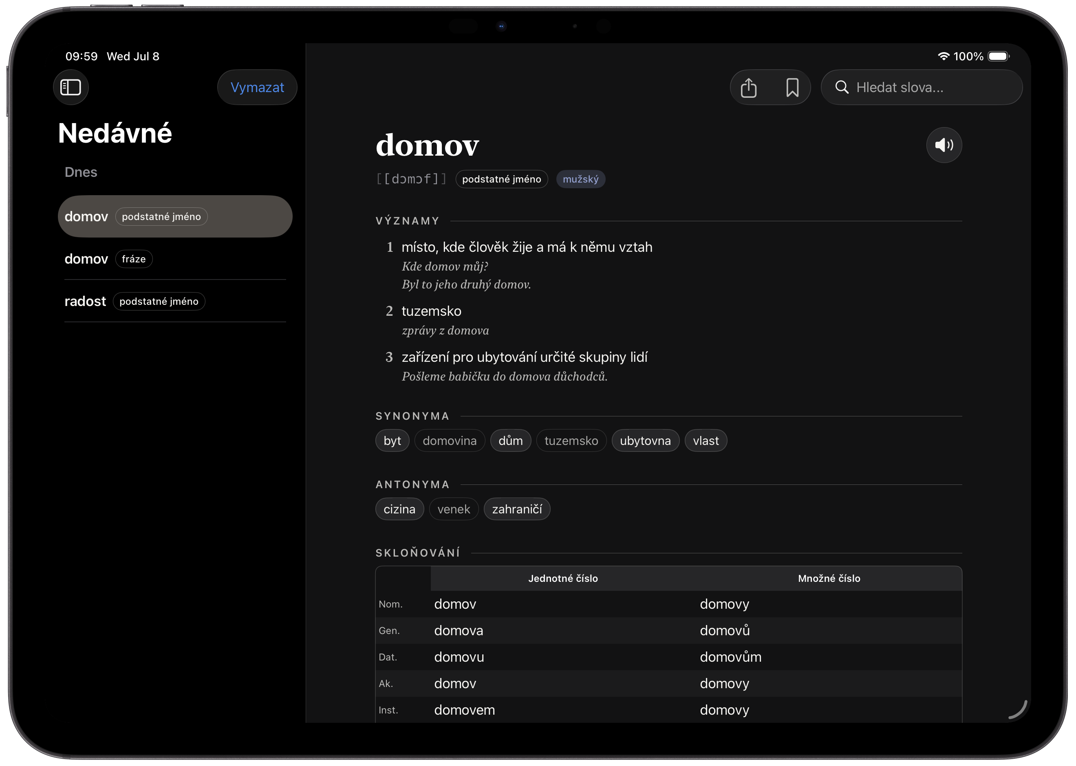Click the Wi-Fi status icon
This screenshot has height=766, width=1076.
(x=943, y=56)
